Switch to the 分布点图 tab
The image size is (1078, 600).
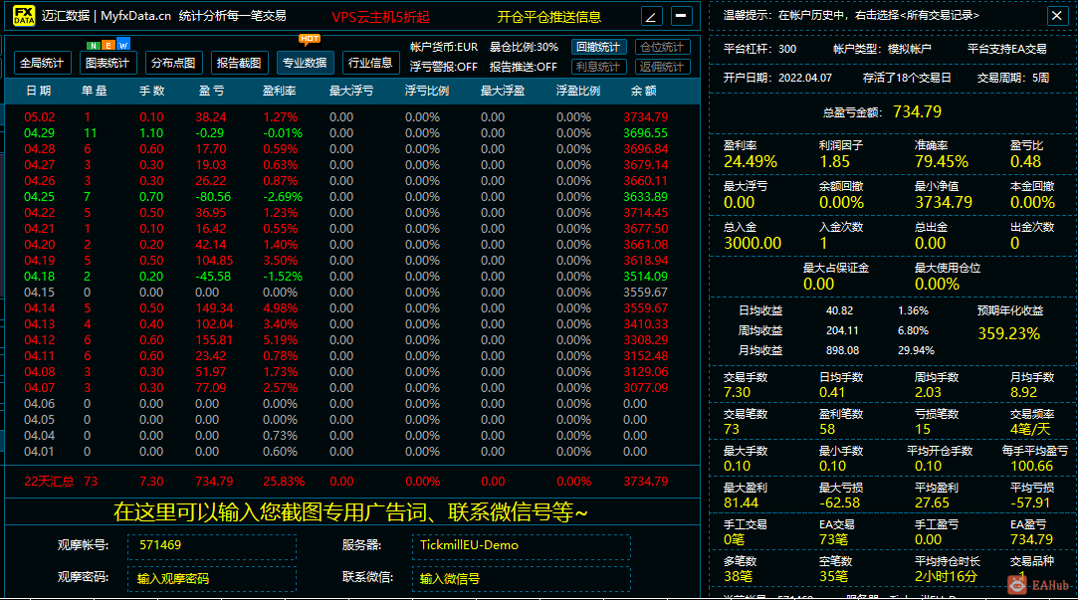tap(172, 63)
